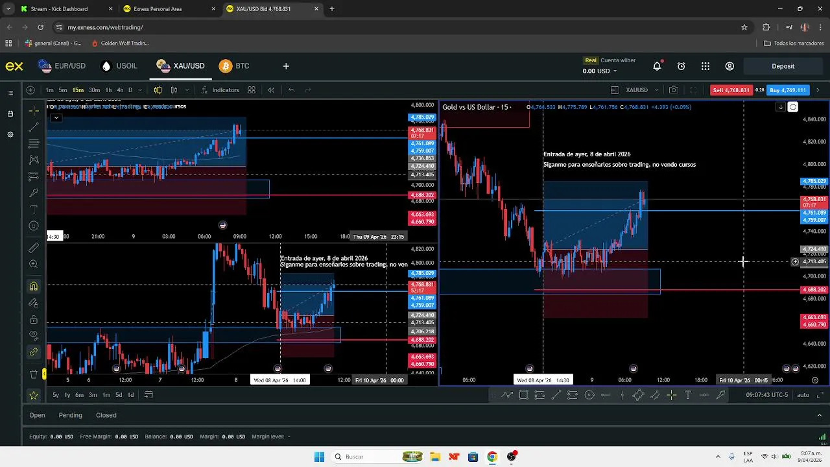Screen dimensions: 830x467
Task: Show the Closed positions tab
Action: coord(106,415)
